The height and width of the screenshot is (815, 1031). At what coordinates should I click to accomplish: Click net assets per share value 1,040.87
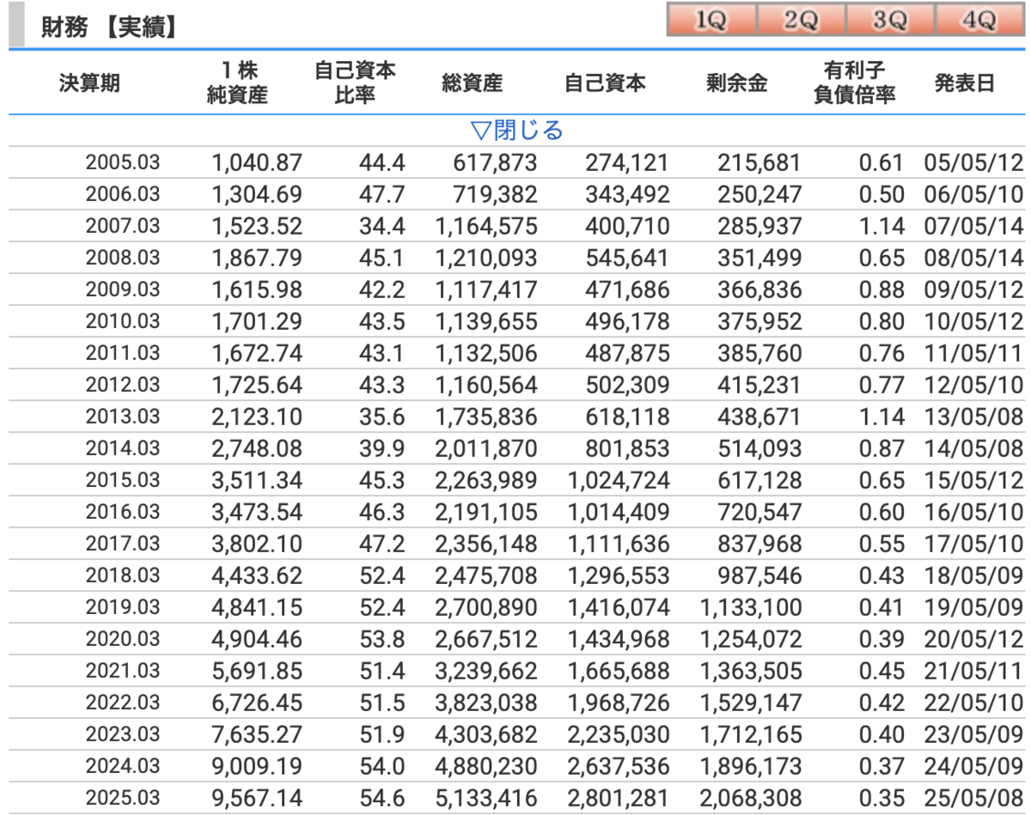[x=257, y=162]
